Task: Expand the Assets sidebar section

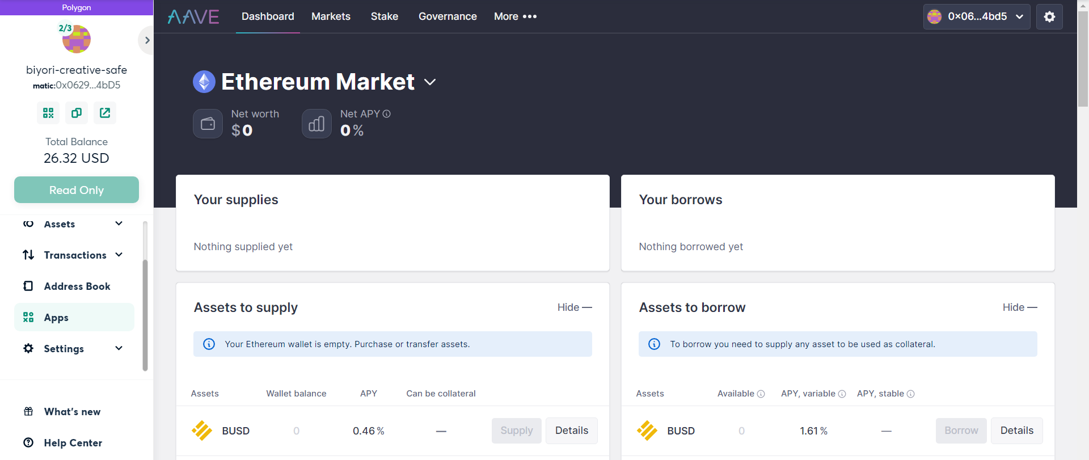Action: pyautogui.click(x=119, y=223)
